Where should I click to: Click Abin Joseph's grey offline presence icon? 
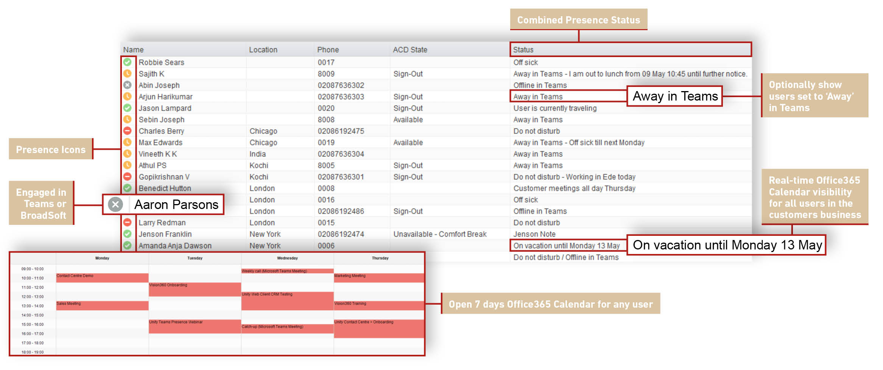128,85
